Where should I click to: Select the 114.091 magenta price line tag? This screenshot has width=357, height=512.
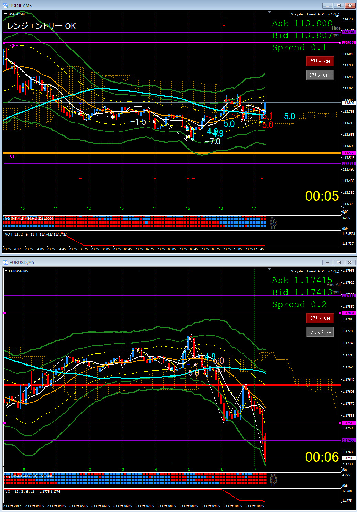tap(348, 43)
